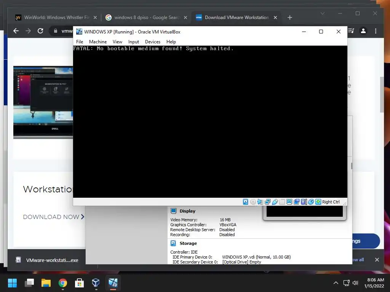
Task: Open the Machine menu in VirtualBox VM window
Action: (x=98, y=42)
